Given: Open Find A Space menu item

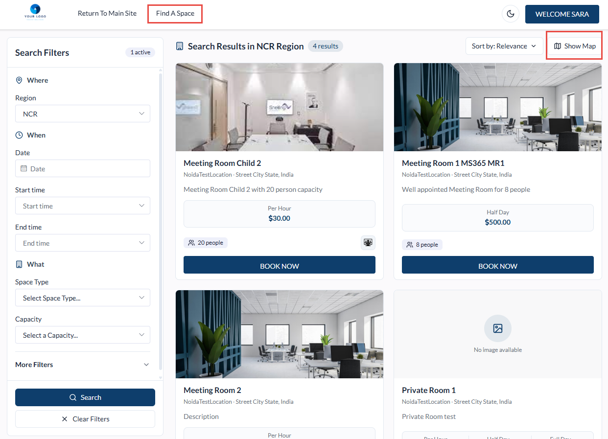Looking at the screenshot, I should (x=175, y=13).
